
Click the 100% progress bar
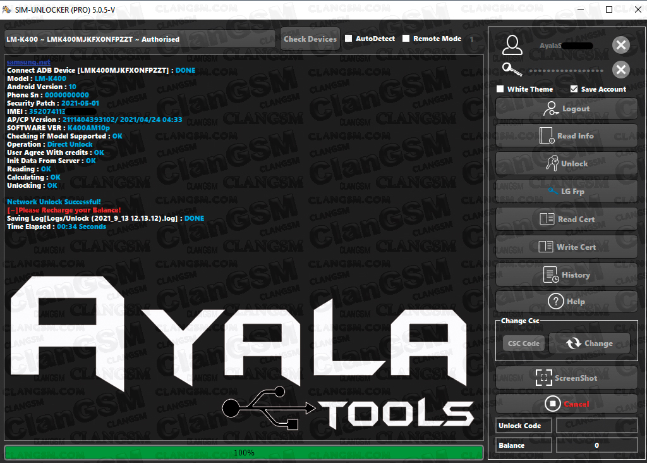(x=244, y=453)
